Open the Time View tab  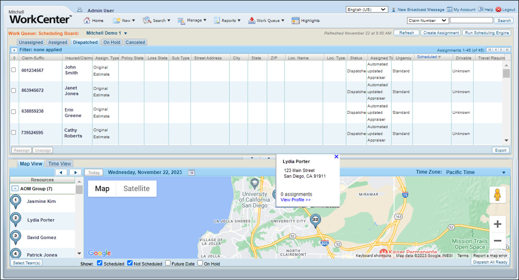(x=60, y=164)
